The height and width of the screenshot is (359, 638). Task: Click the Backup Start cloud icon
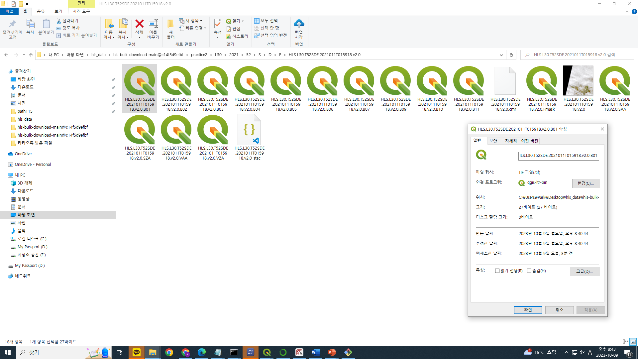(x=299, y=24)
